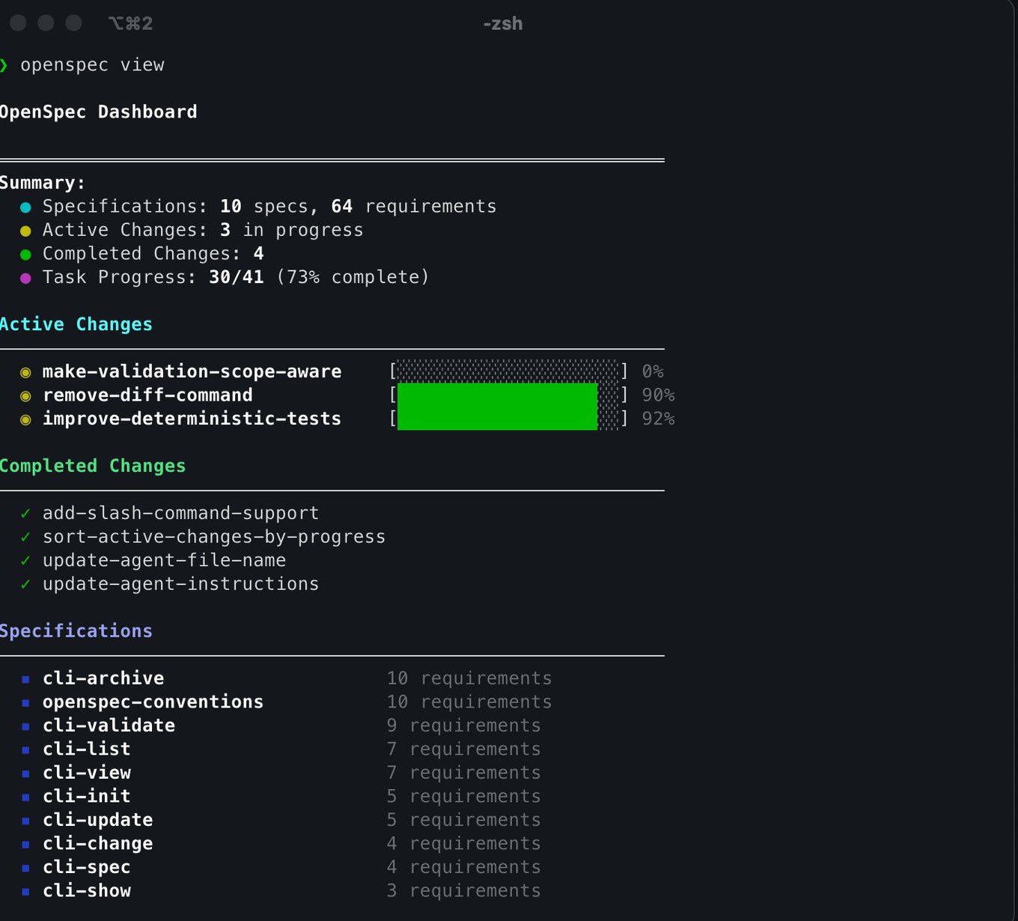Toggle the yellow indicator next to remove-diff-command
The width and height of the screenshot is (1018, 921).
(26, 395)
